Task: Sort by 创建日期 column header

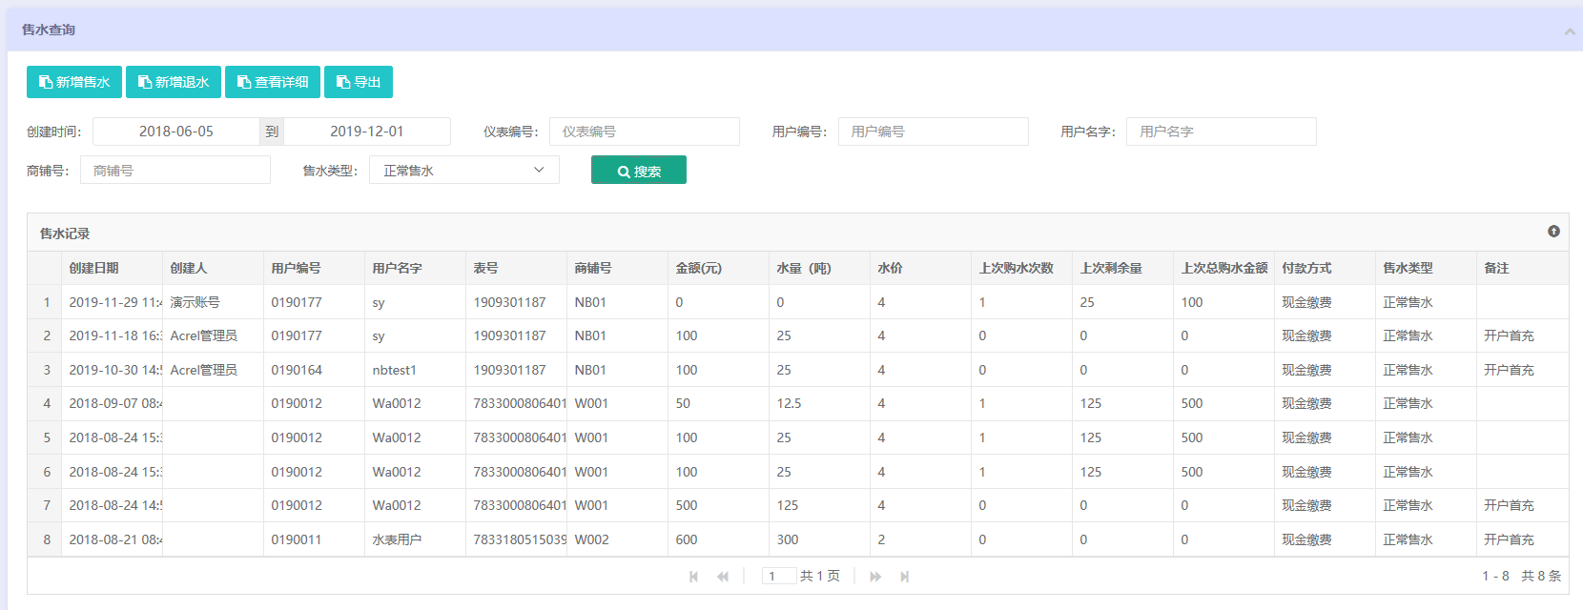Action: pyautogui.click(x=94, y=269)
